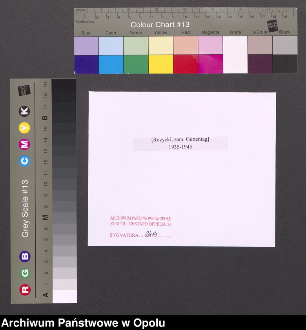Click the Danes Picta logo on grey scale
This screenshot has width=306, height=330.
click(x=24, y=91)
